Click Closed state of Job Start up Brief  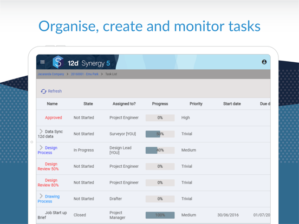tap(80, 215)
